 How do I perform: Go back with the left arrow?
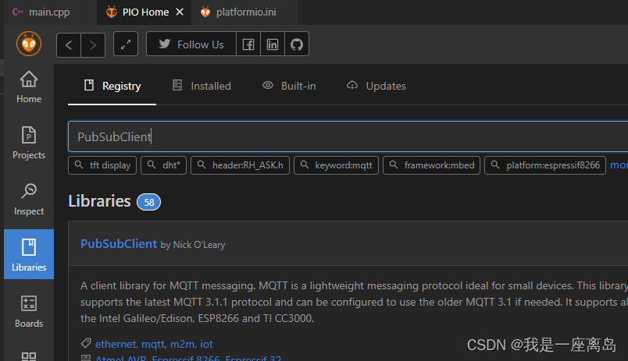(69, 44)
